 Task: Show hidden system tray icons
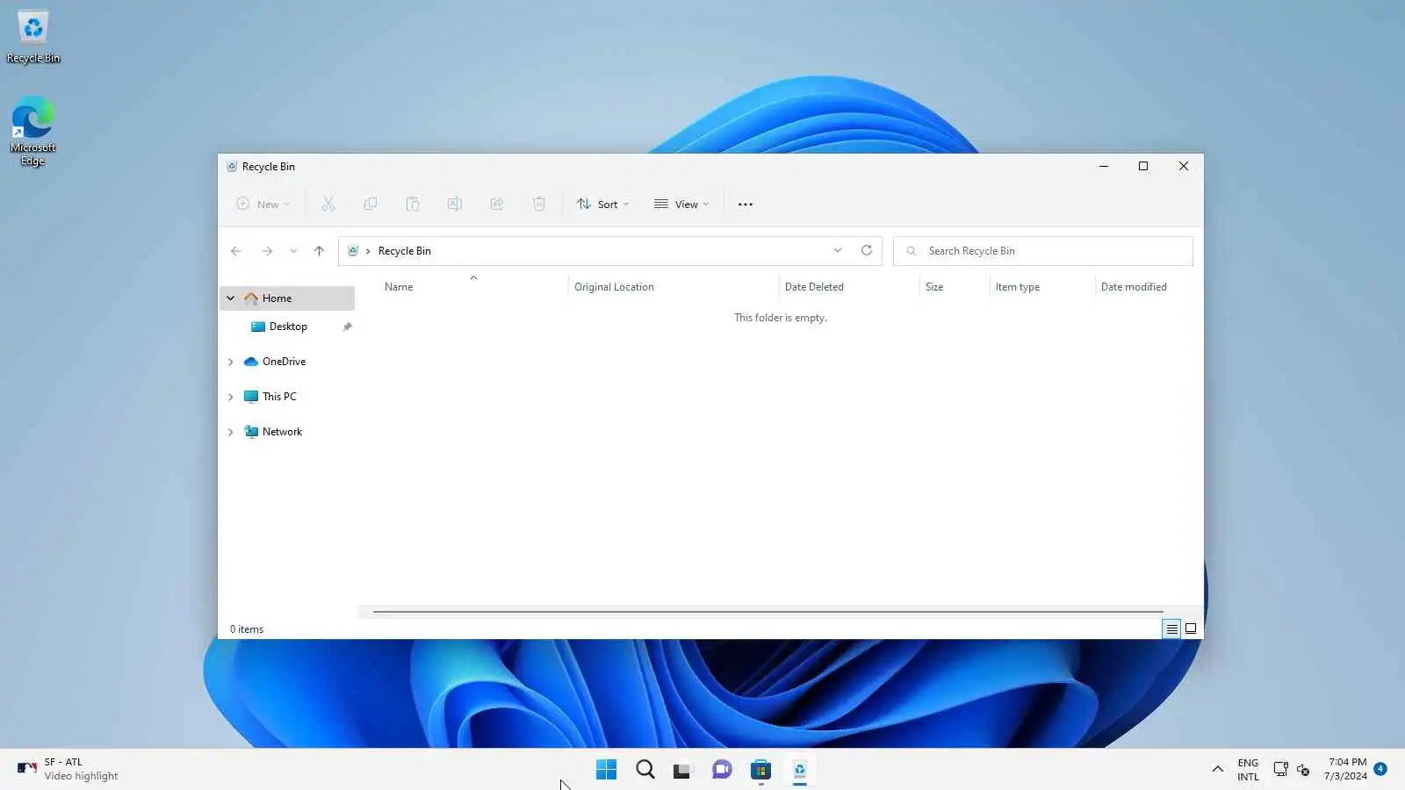click(1217, 770)
